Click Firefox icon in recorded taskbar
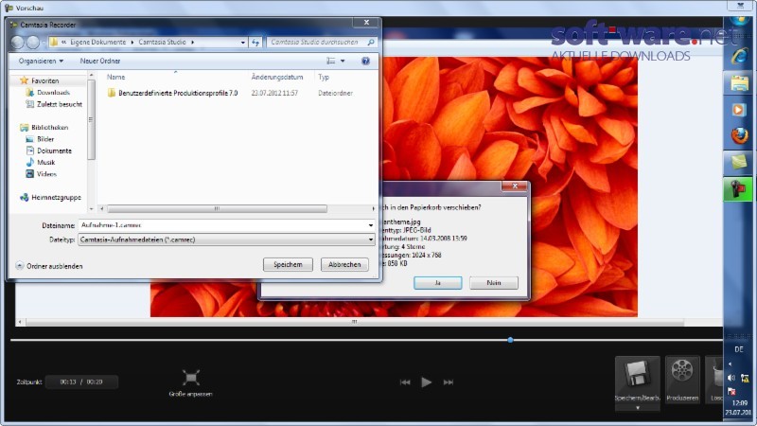This screenshot has width=757, height=426. click(739, 135)
